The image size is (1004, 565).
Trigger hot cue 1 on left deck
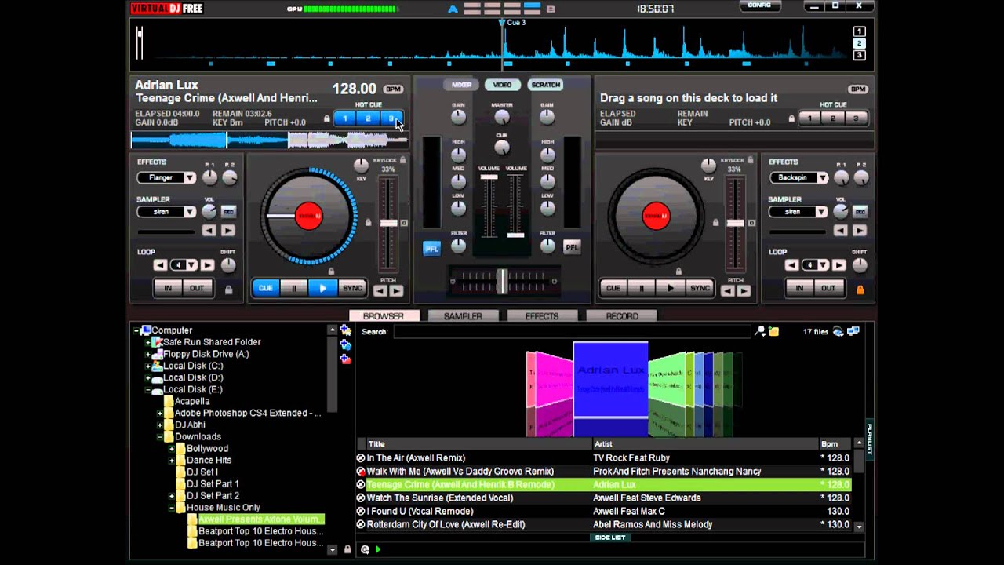click(x=344, y=118)
